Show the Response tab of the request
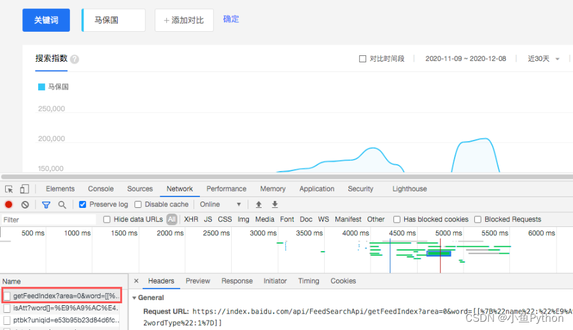 237,280
